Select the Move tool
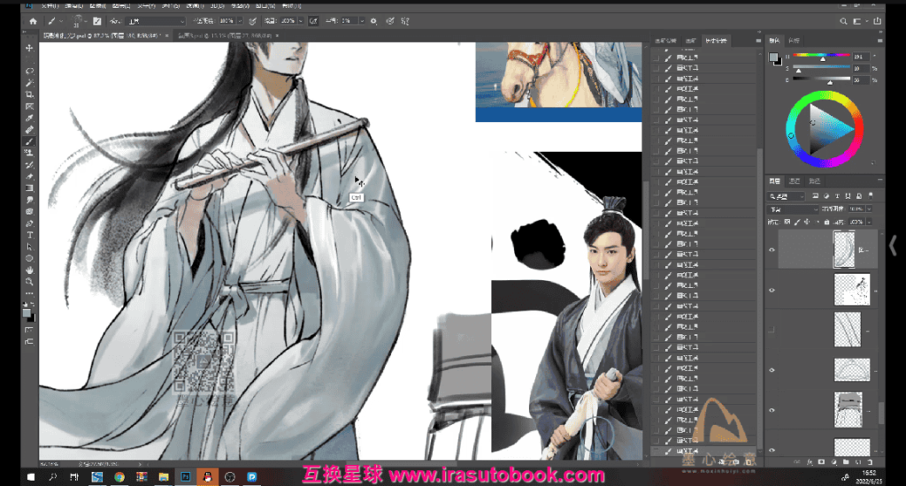This screenshot has height=486, width=906. (x=29, y=49)
